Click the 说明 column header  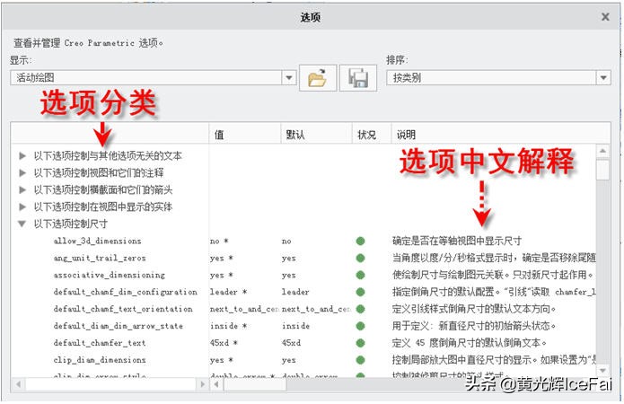tap(501, 135)
